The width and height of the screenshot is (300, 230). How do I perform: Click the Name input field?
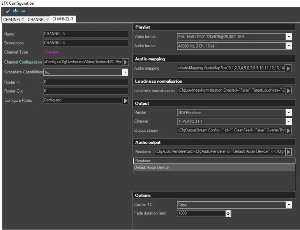click(x=86, y=34)
